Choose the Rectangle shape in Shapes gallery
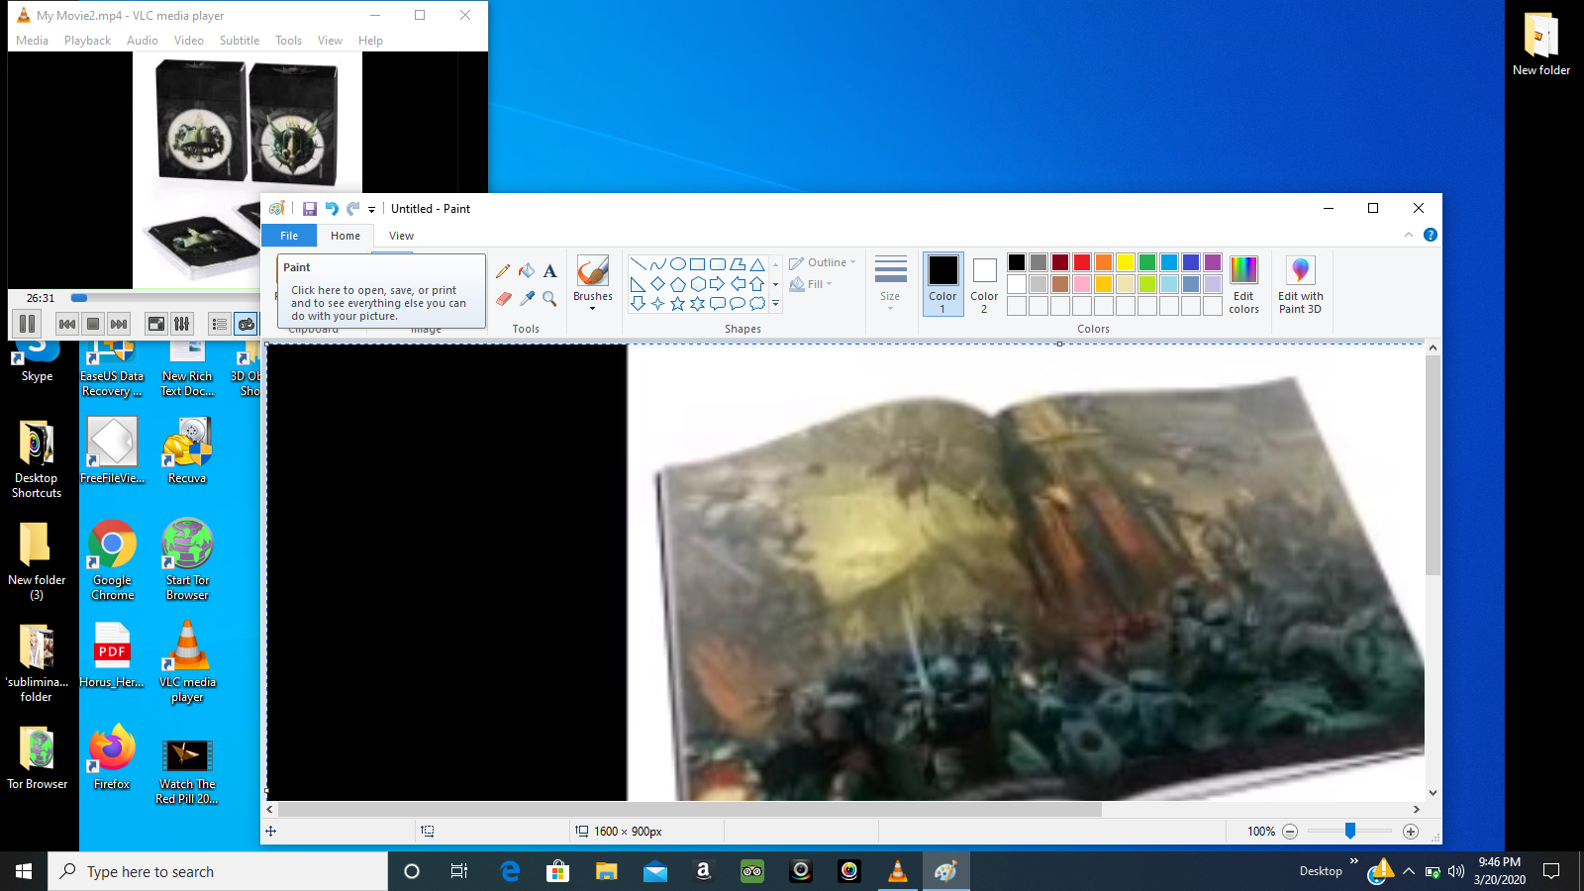Image resolution: width=1584 pixels, height=891 pixels. coord(698,264)
